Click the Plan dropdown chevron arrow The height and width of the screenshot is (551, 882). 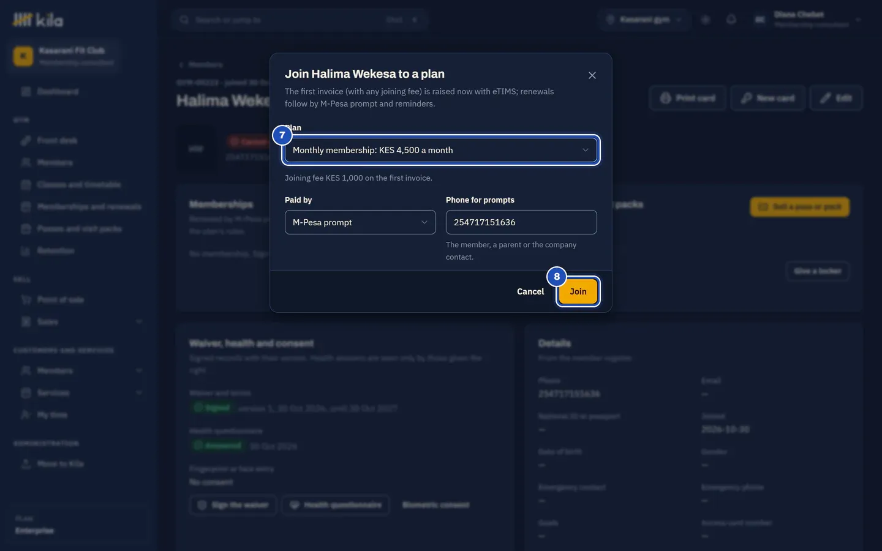point(585,150)
